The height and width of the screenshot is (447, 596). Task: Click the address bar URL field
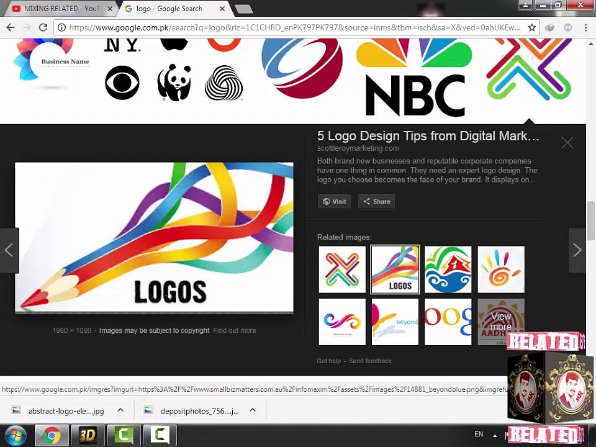point(294,27)
